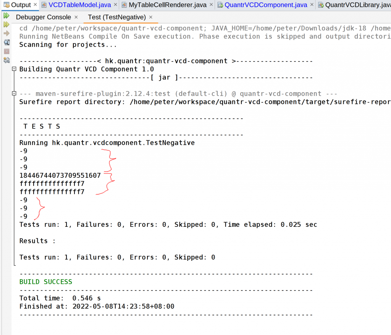This screenshot has width=391, height=335.
Task: Click the orange arrow sidebar icon
Action: [x=6, y=33]
